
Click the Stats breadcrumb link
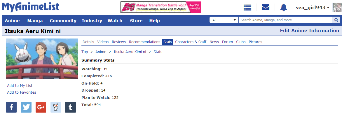click(158, 52)
